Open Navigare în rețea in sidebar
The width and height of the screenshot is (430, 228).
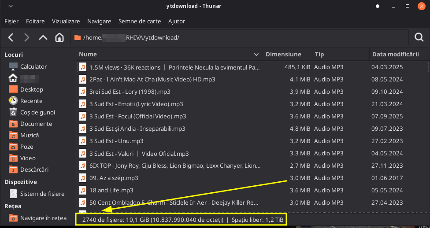(x=43, y=218)
